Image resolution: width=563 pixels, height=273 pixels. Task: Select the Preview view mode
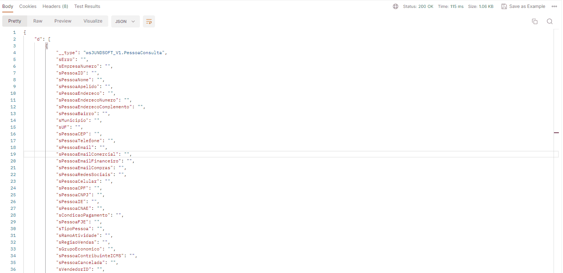click(63, 21)
